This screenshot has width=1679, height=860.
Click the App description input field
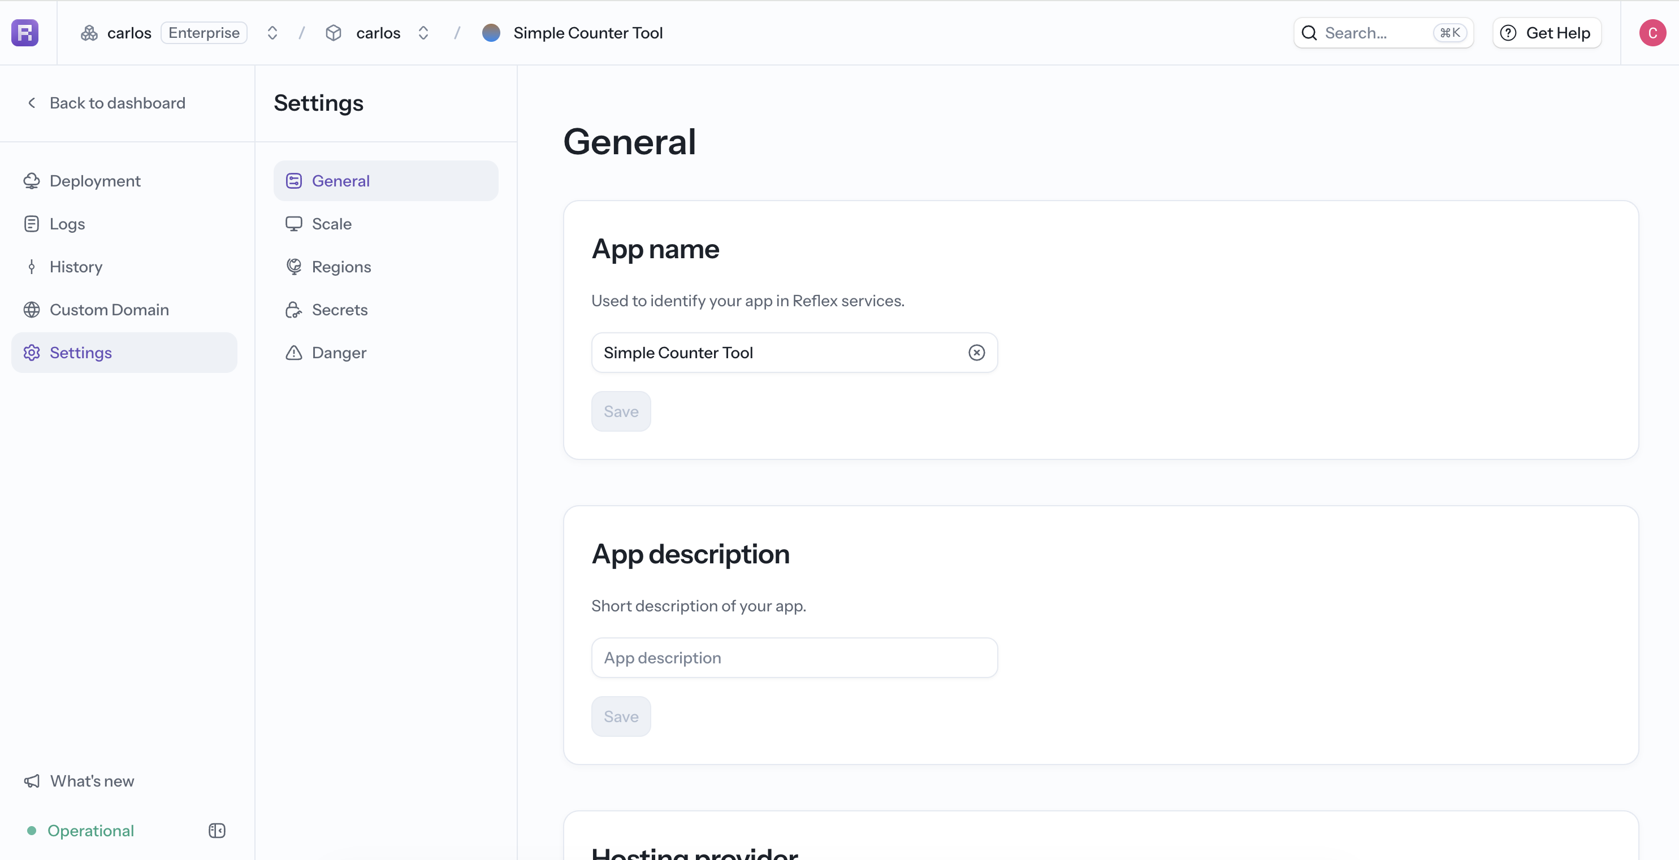(x=794, y=657)
